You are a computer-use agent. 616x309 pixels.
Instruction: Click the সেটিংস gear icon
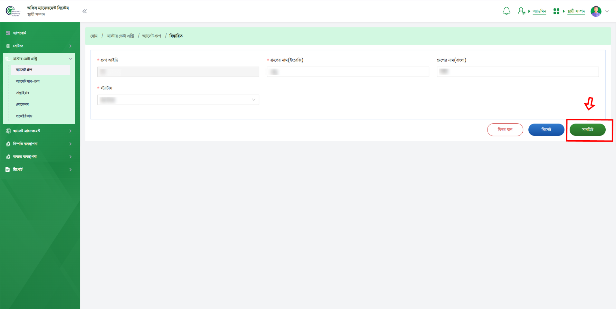click(x=8, y=46)
